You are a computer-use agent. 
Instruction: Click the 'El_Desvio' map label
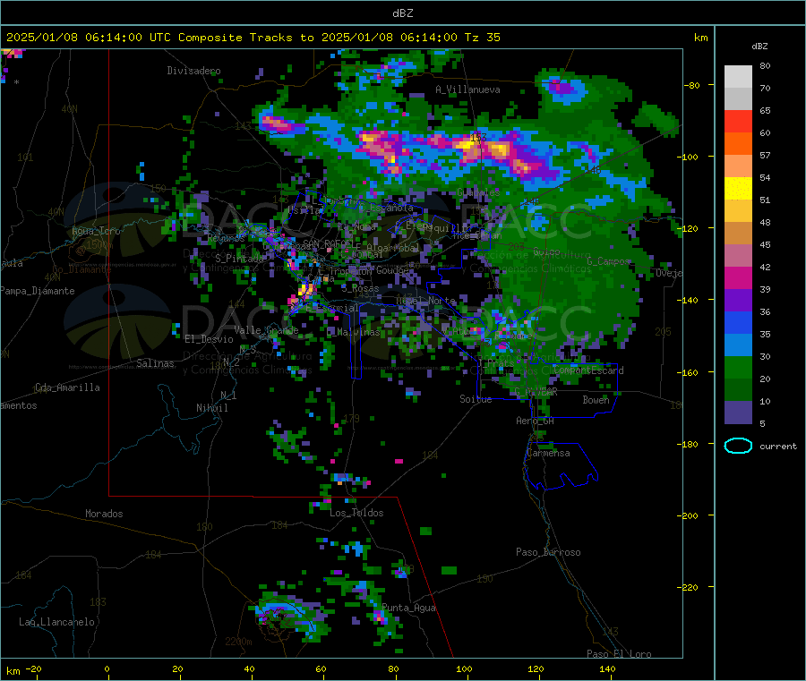click(209, 339)
